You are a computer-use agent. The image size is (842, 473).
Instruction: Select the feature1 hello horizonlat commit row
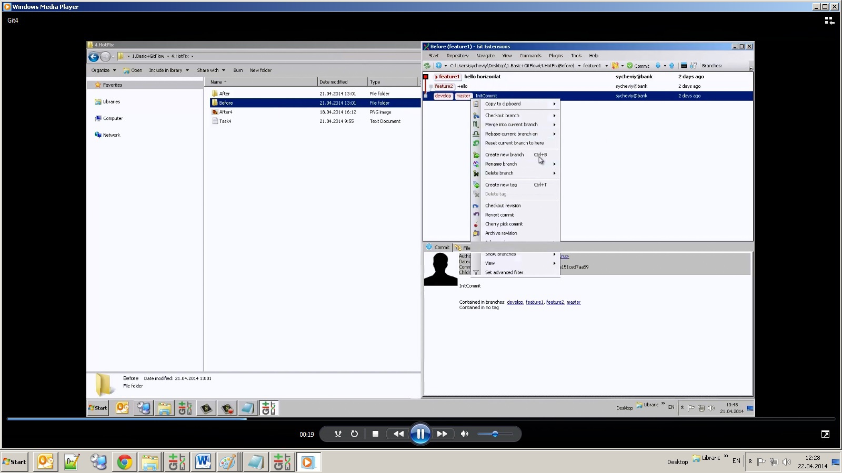tap(588, 77)
